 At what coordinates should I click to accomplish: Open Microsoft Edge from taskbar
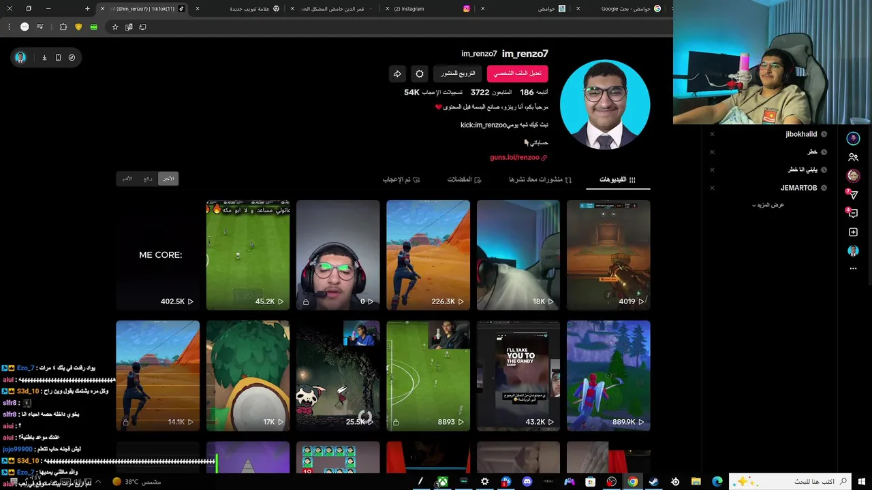717,482
